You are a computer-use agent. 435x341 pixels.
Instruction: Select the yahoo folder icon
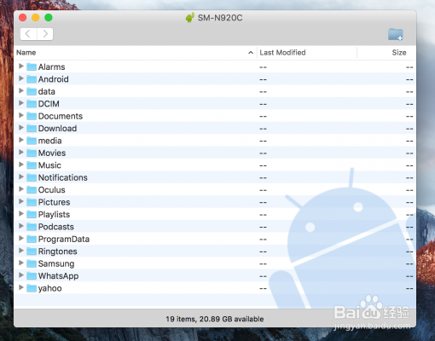32,288
